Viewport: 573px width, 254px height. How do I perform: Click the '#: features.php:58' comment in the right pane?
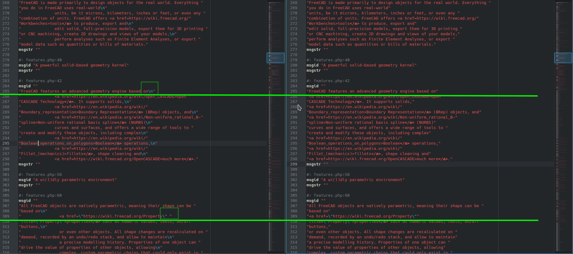pyautogui.click(x=328, y=175)
